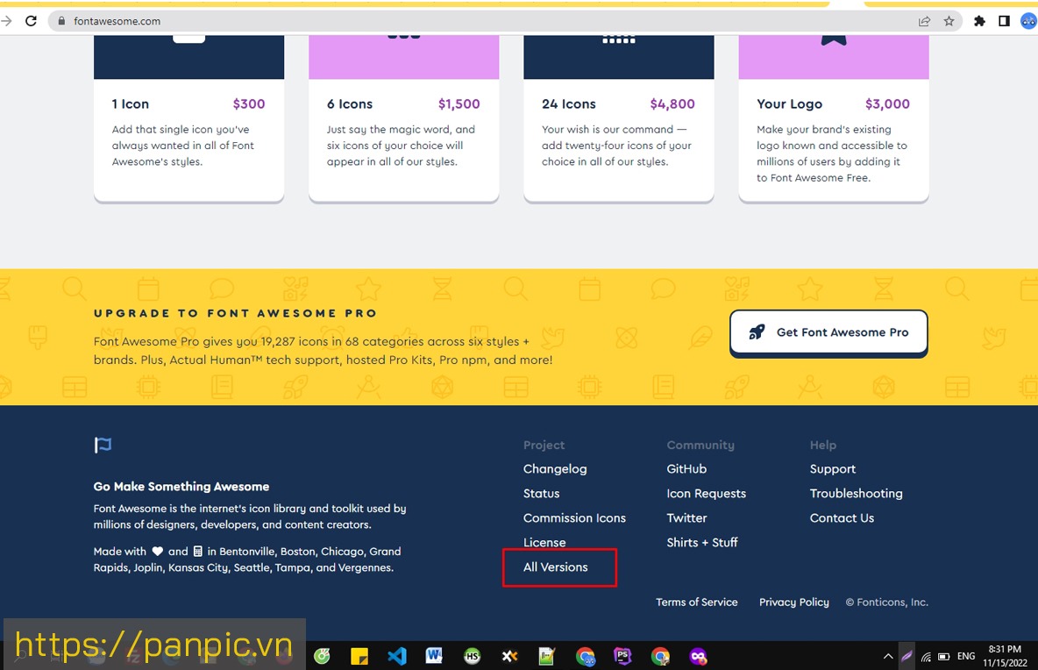Open the purple infinity taskbar app

point(699,656)
